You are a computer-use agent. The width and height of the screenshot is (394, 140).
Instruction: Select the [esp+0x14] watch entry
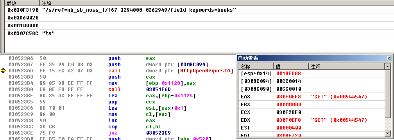pos(312,73)
